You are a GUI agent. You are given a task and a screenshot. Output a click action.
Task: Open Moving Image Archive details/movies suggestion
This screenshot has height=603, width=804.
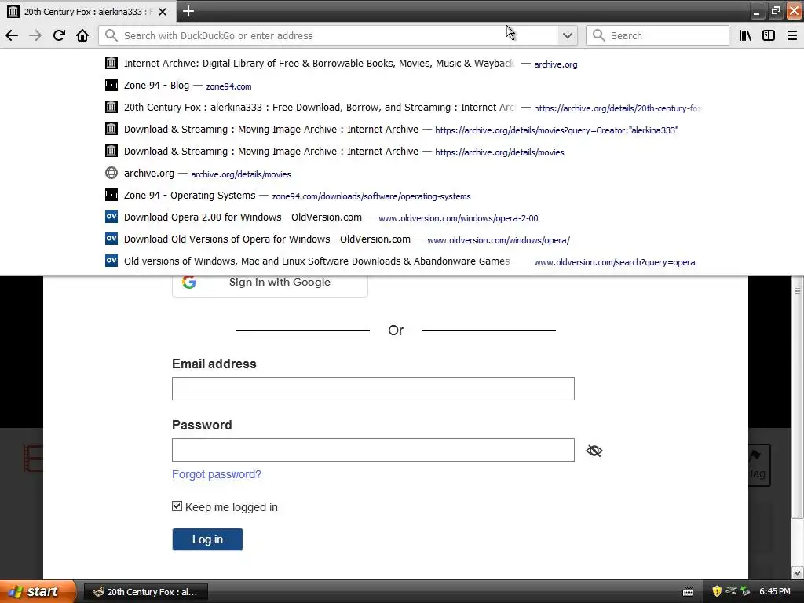(x=402, y=152)
